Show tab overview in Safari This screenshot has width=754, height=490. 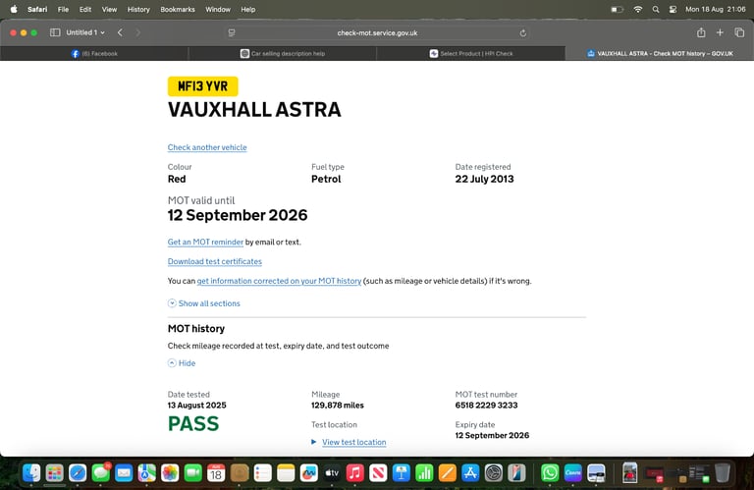(x=739, y=32)
